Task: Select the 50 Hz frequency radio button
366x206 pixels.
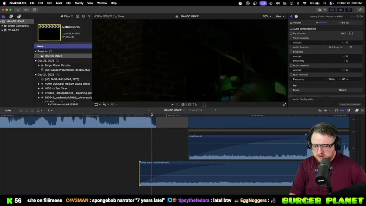Action: [x=327, y=79]
